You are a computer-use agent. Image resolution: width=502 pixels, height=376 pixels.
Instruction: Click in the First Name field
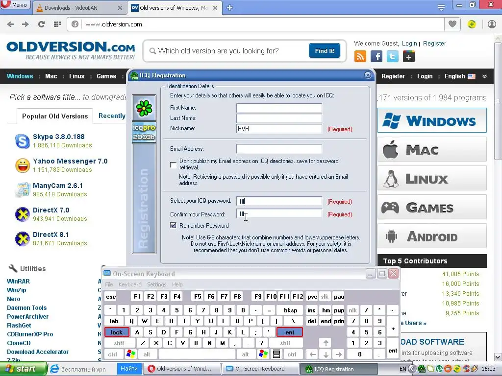[279, 108]
